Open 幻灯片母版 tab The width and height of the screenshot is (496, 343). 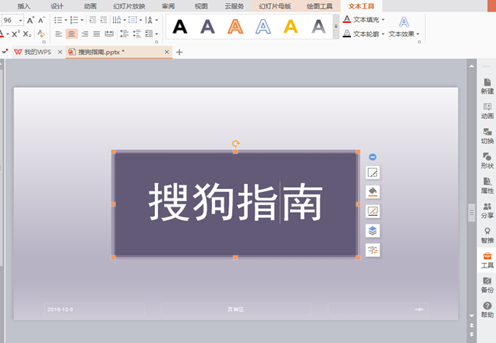pyautogui.click(x=275, y=6)
